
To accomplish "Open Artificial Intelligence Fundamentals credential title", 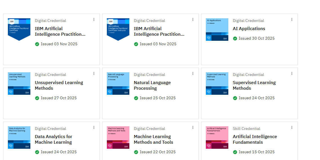I will (255, 139).
